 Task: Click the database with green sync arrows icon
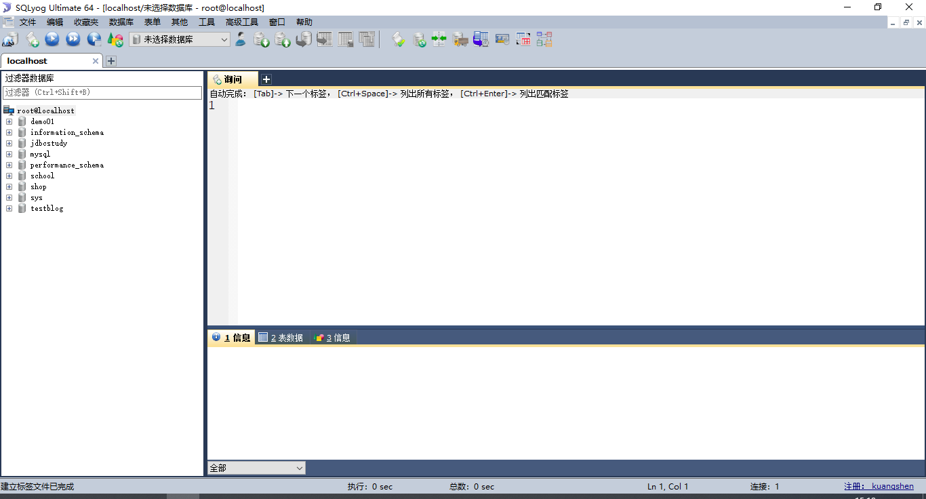tap(420, 39)
